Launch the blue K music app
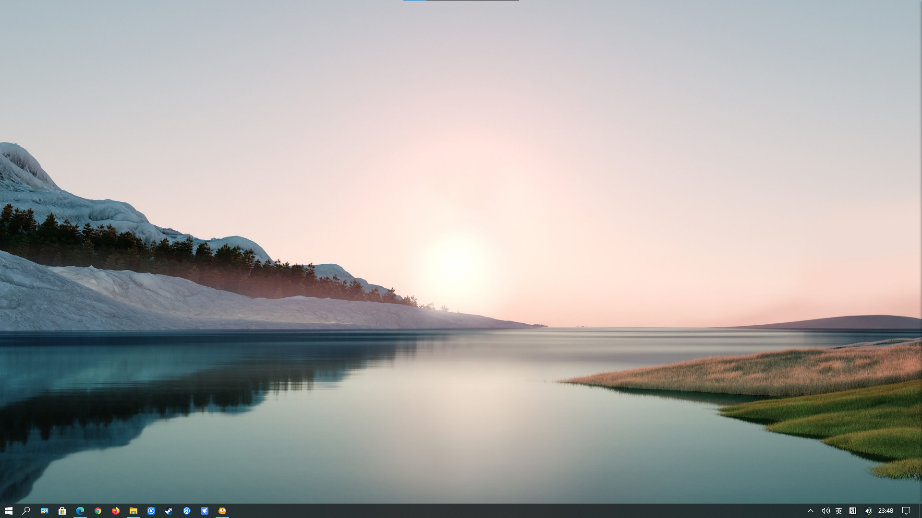 pos(151,511)
